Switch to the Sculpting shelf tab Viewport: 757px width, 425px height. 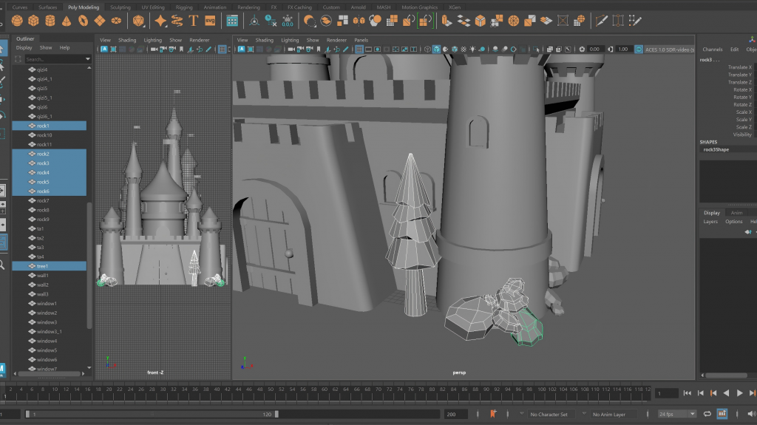click(x=120, y=7)
